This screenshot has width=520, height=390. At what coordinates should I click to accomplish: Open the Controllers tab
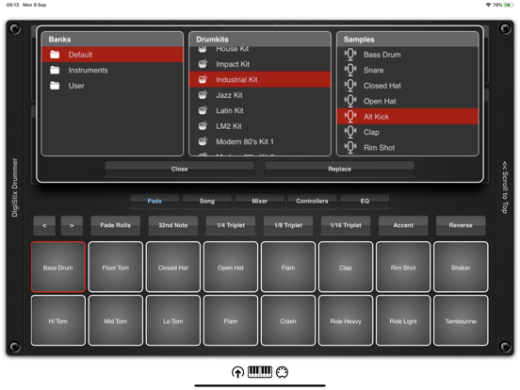(312, 201)
